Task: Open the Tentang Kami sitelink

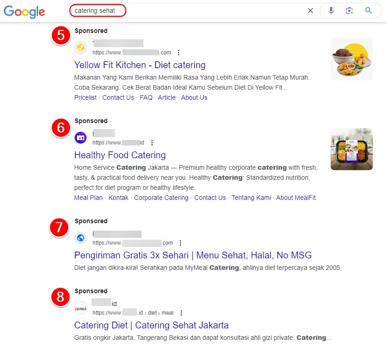Action: 251,198
